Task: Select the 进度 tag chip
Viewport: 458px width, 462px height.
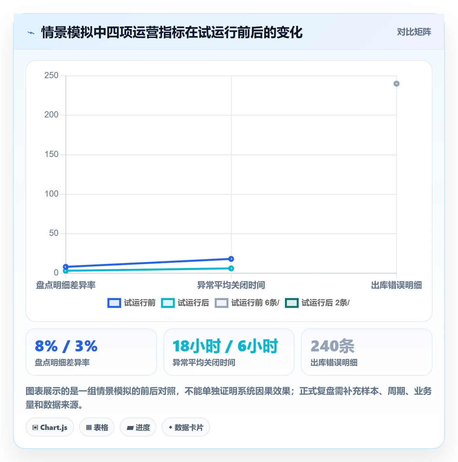Action: click(138, 427)
